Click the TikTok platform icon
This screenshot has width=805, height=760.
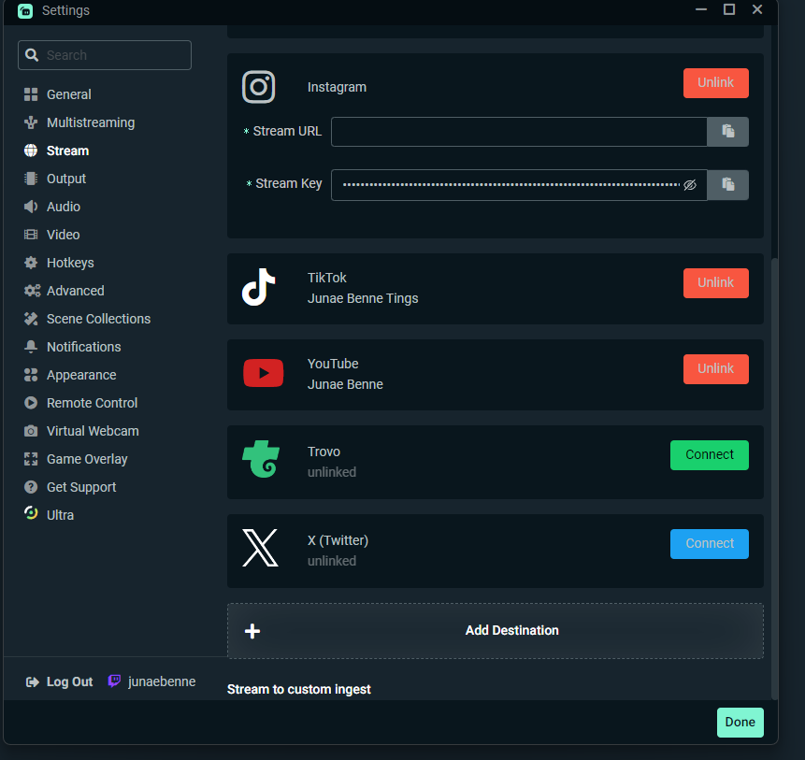[x=259, y=288]
